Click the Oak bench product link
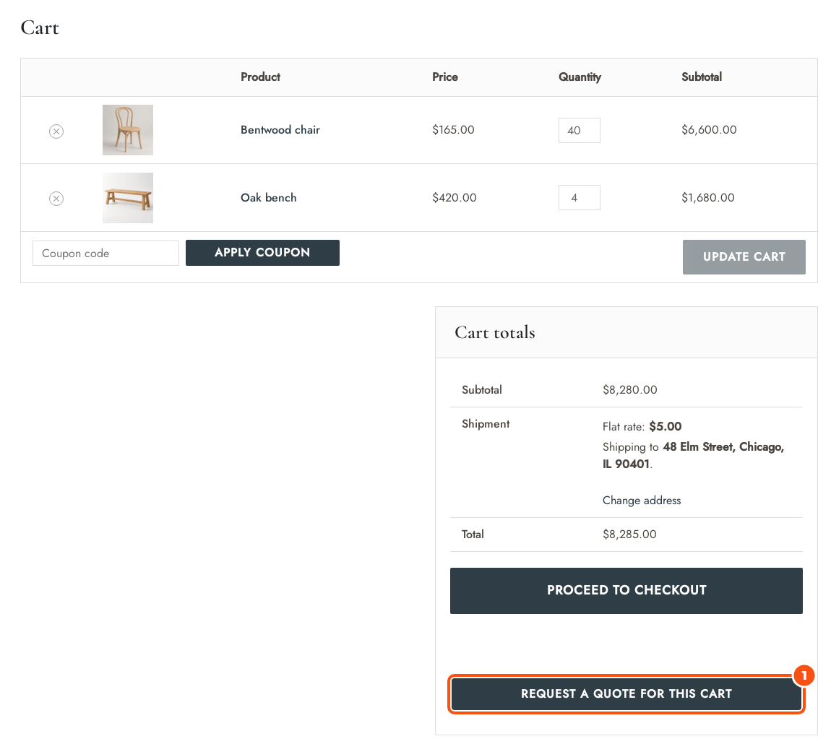This screenshot has height=744, width=831. [x=268, y=198]
